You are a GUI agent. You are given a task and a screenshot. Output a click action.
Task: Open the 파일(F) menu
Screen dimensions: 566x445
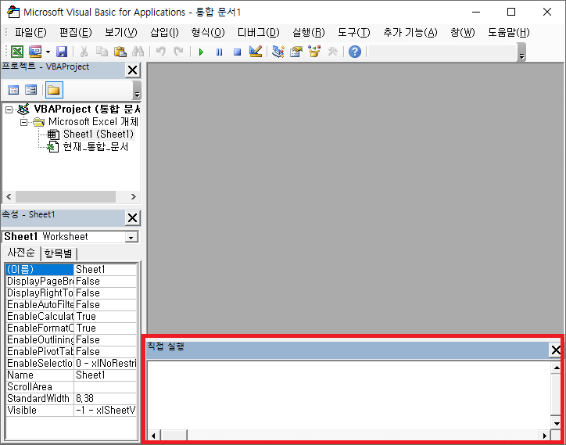30,33
